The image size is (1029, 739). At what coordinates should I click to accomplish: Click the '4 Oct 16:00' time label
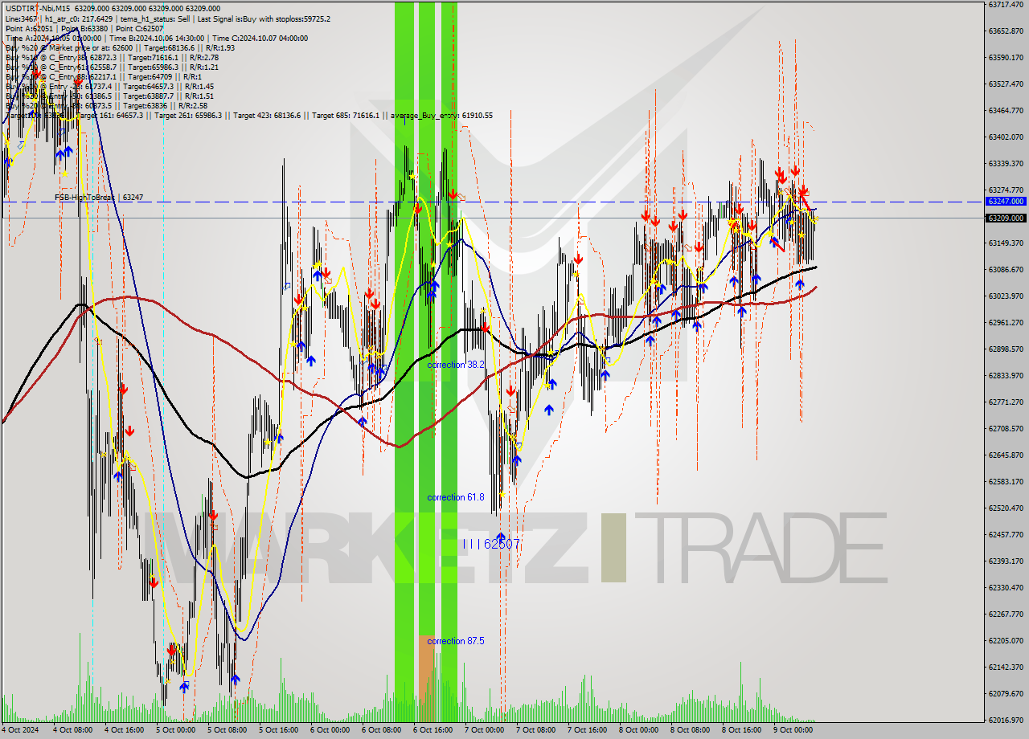(125, 730)
